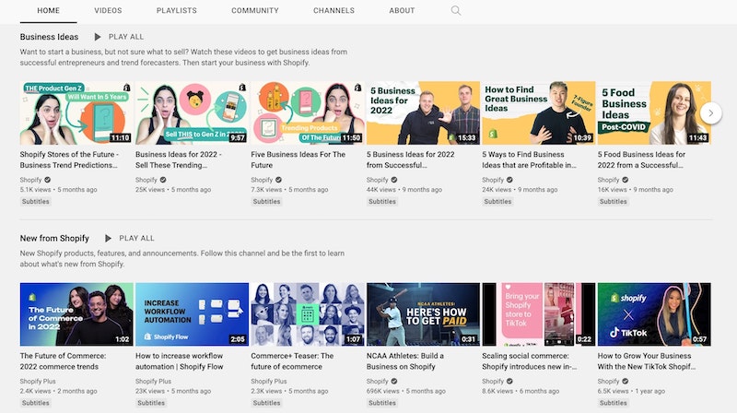Click Shopify Plus channel name under 23K views video
This screenshot has width=737, height=413.
(153, 381)
